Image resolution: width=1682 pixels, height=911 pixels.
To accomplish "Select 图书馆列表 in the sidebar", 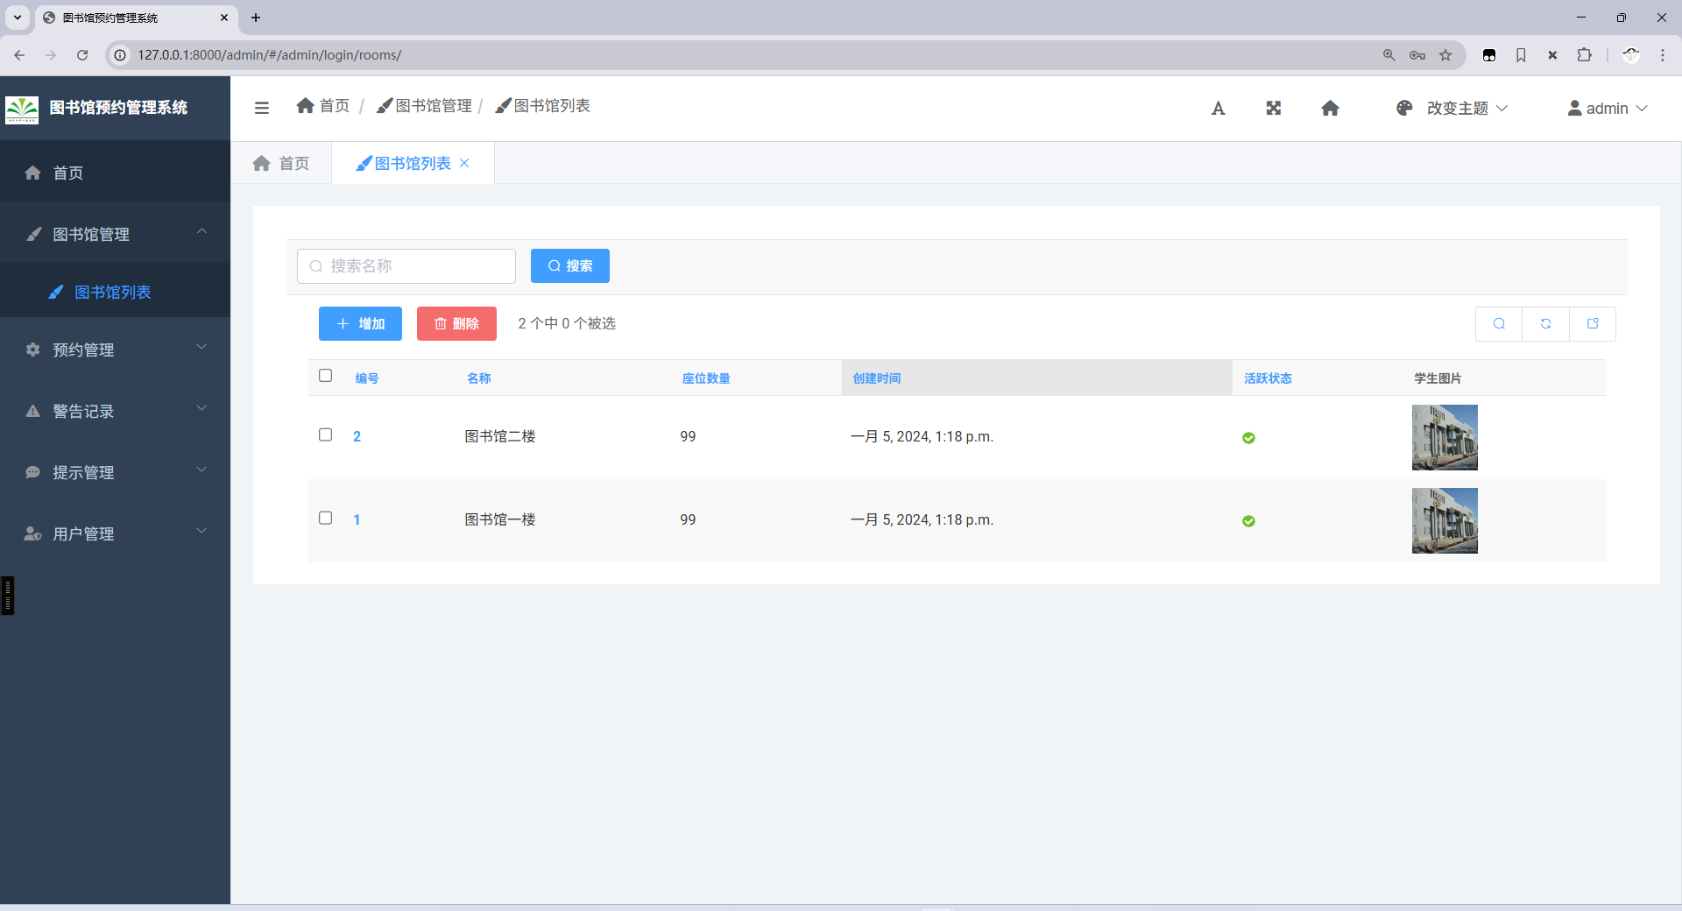I will pyautogui.click(x=115, y=292).
